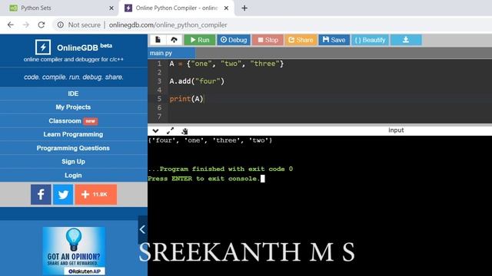View site info Not secure icon
This screenshot has height=276, width=492.
pos(61,25)
